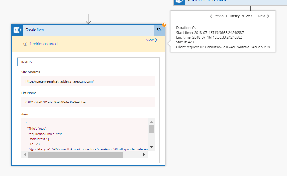The image size is (287, 176).
Task: Click the info icon beside retries occurred
Action: tap(25, 44)
